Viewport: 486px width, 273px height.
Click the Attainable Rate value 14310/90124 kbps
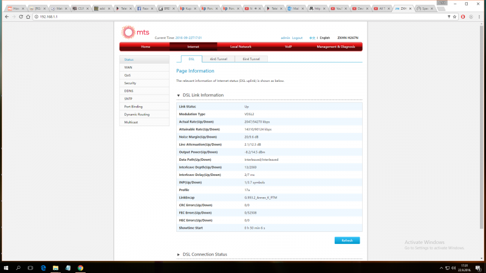258,129
